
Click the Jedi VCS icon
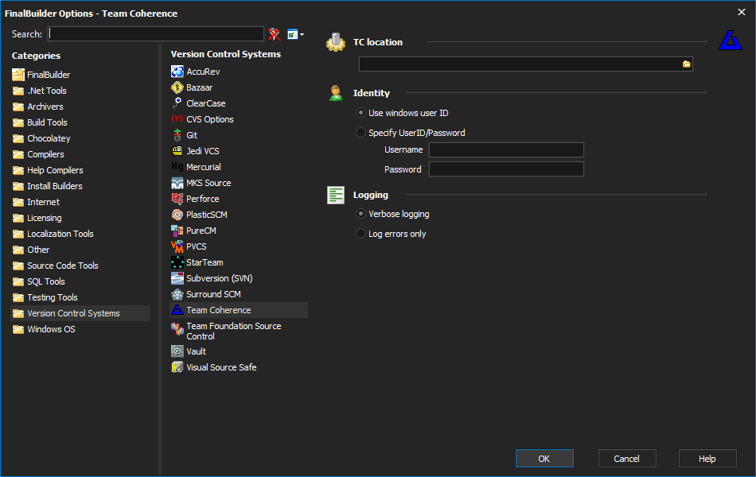tap(177, 151)
